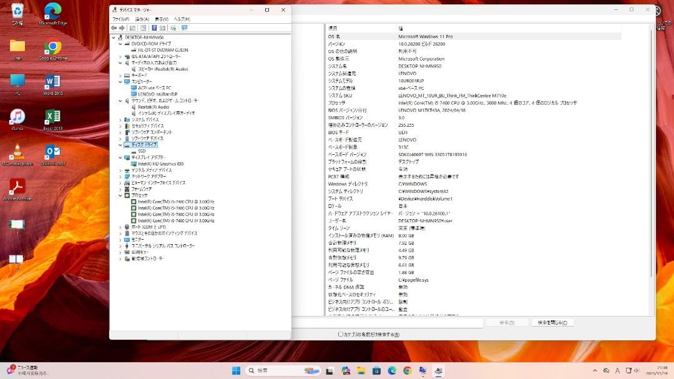Click the blue Help icon in toolbar
The height and width of the screenshot is (379, 674).
point(154,28)
